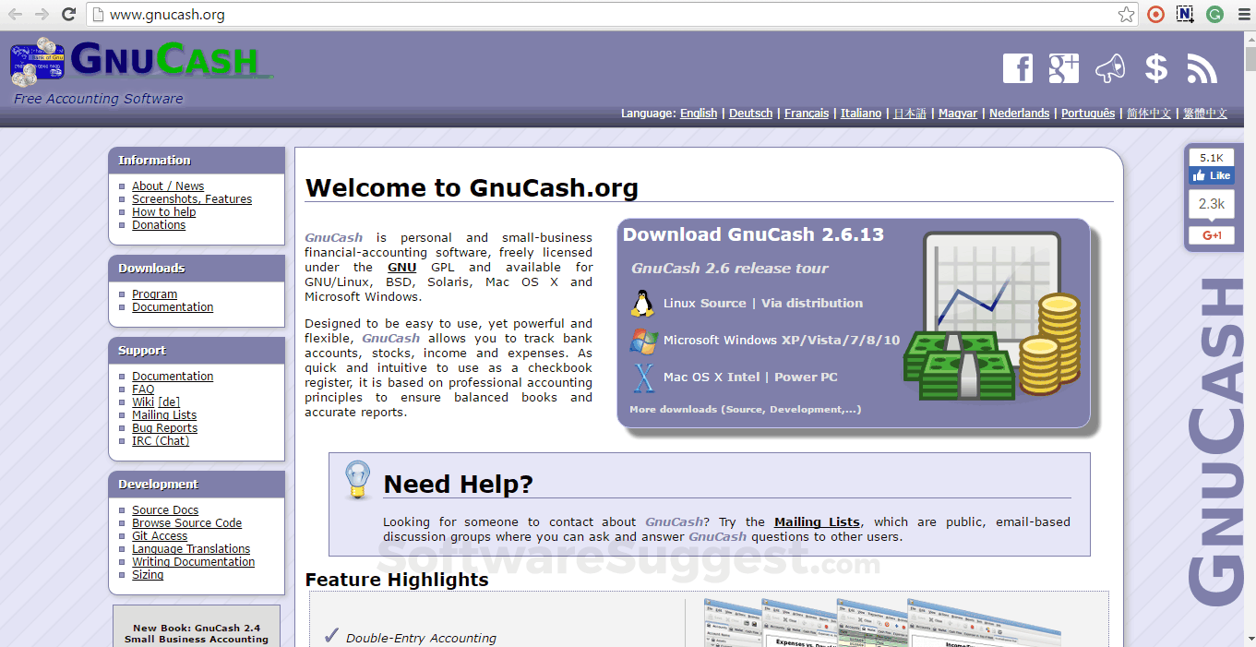Screen dimensions: 1256x647
Task: Switch language to Français
Action: coord(807,113)
